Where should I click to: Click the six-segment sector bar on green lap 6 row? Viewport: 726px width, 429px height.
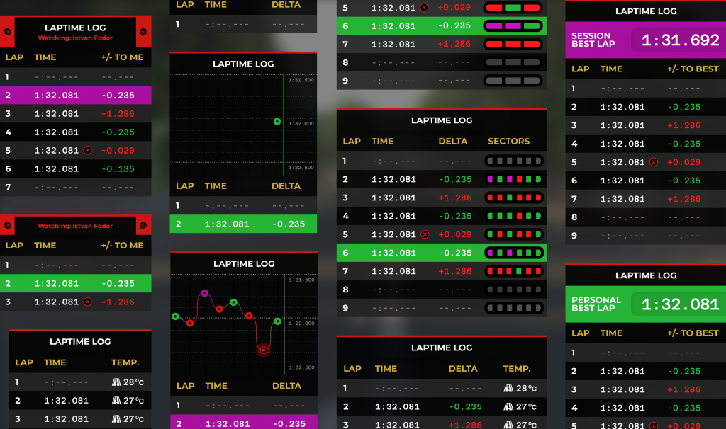pyautogui.click(x=513, y=253)
